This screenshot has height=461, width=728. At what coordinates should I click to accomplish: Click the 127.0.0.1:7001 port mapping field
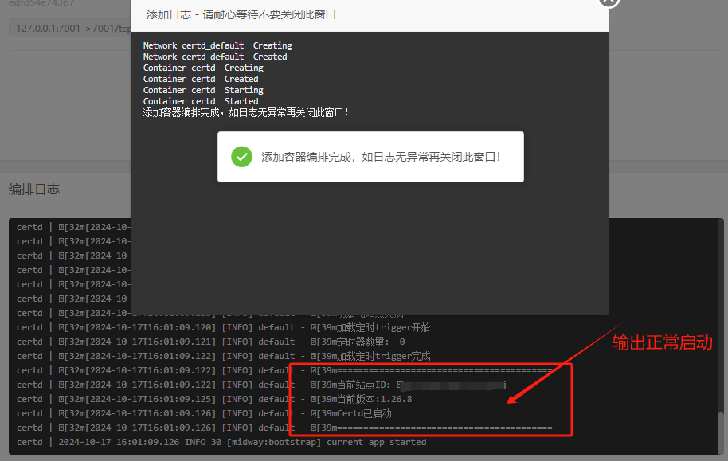coord(70,29)
